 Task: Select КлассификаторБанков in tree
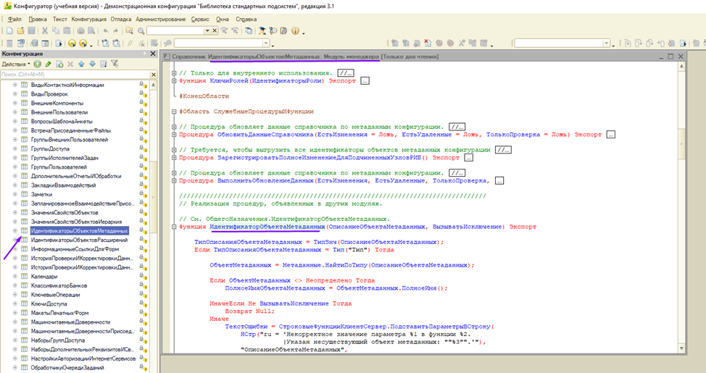click(x=59, y=285)
